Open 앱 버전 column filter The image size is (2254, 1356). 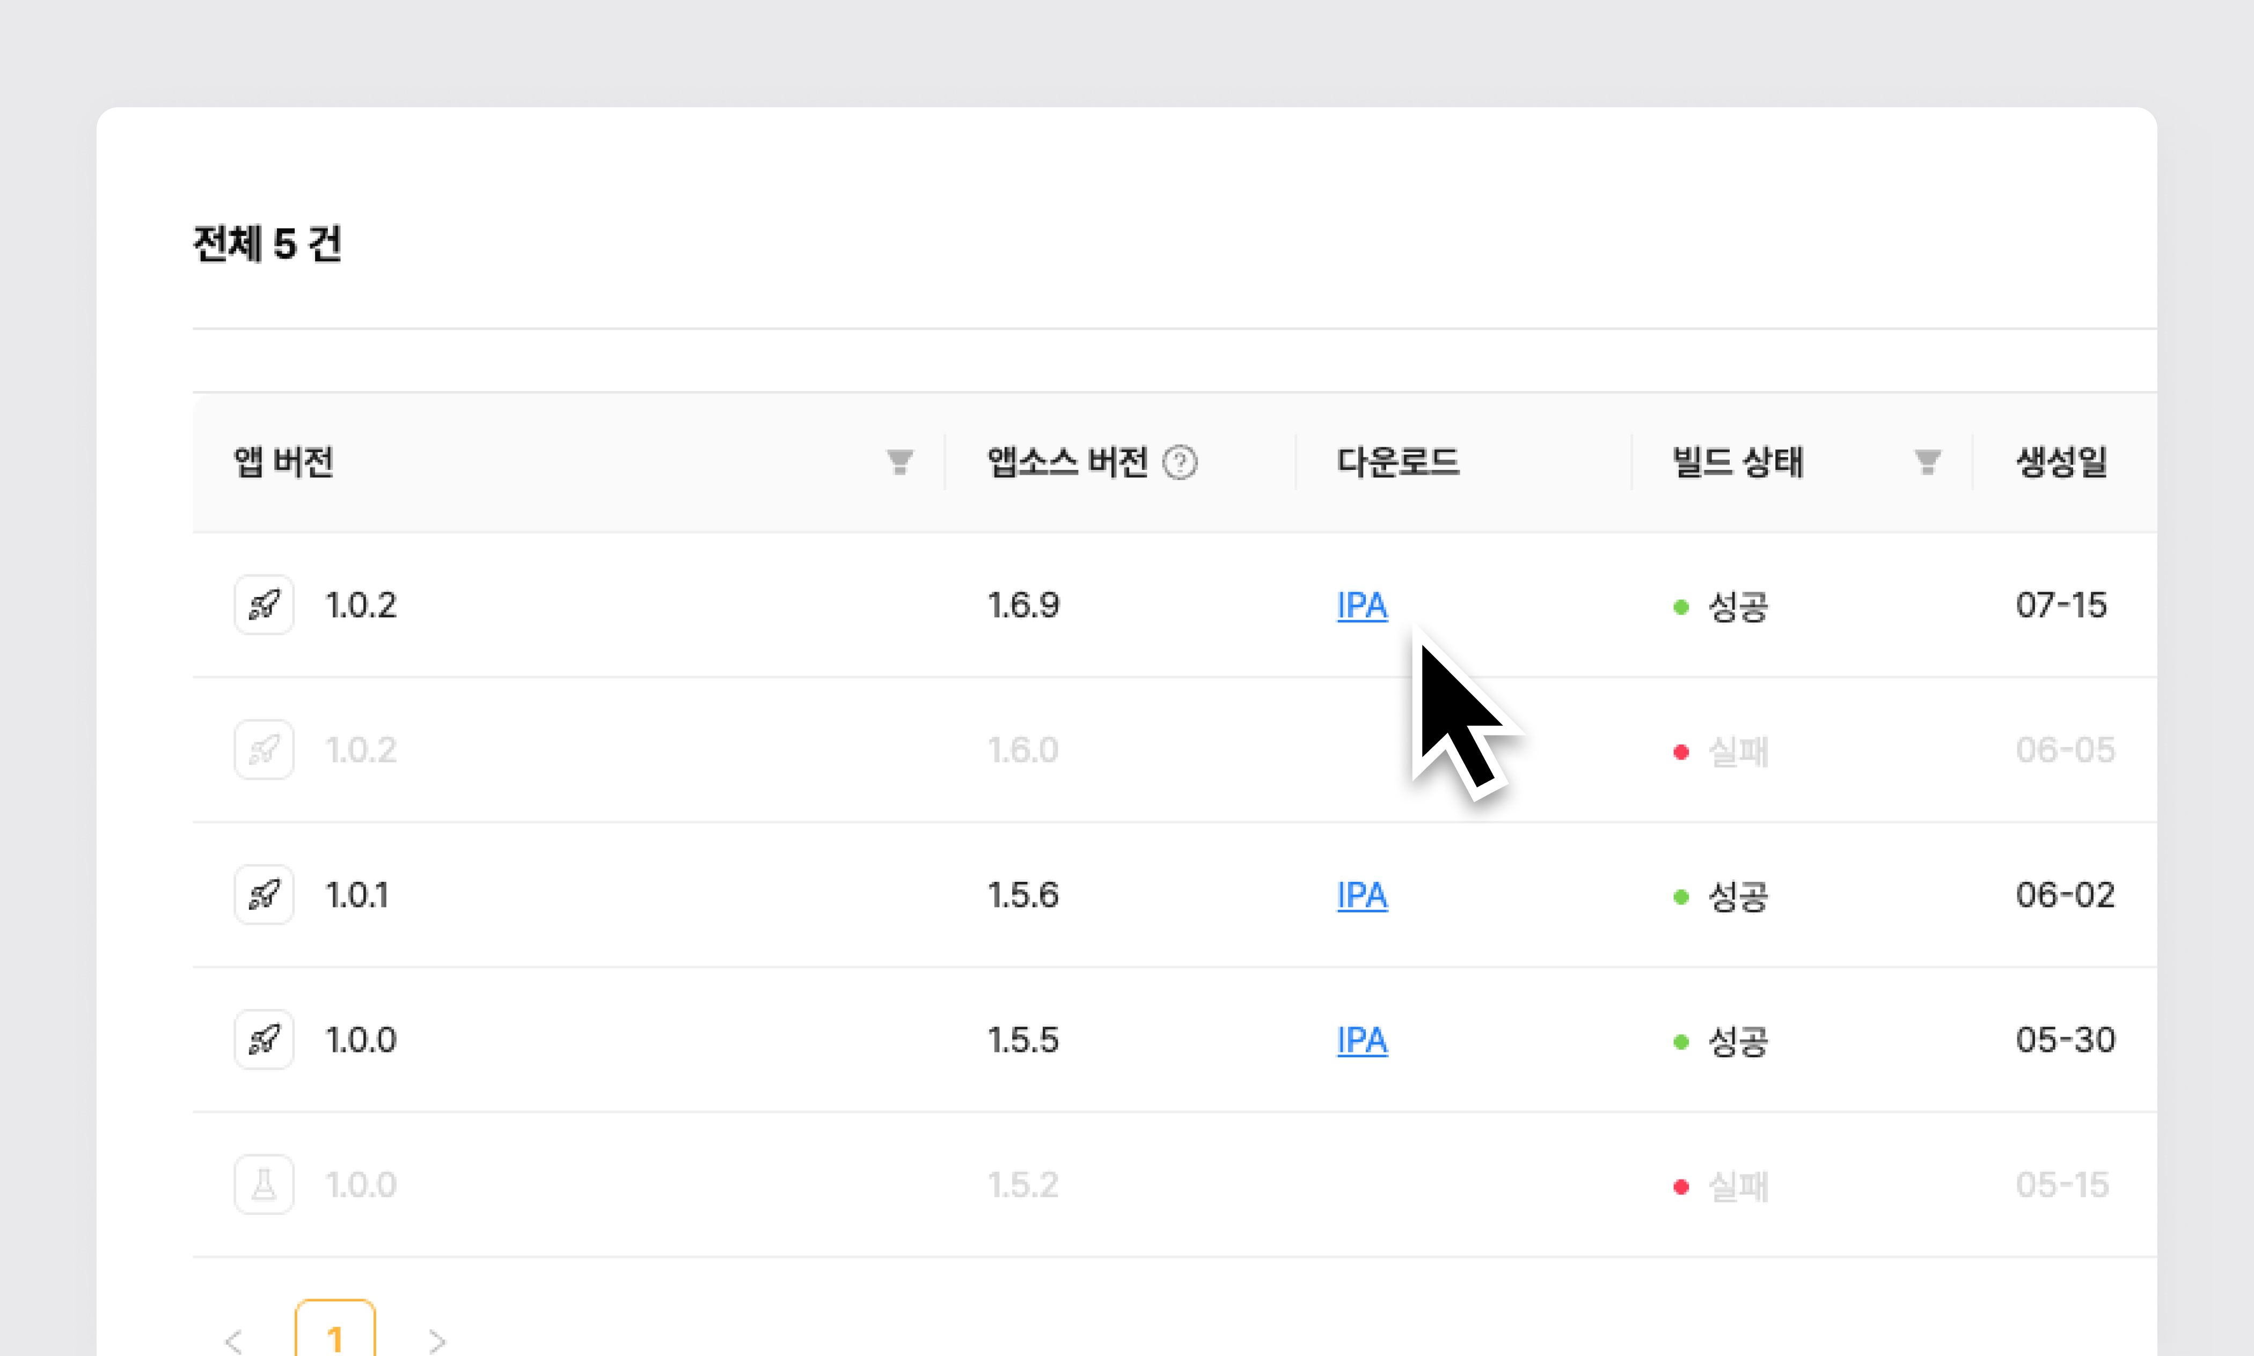899,462
